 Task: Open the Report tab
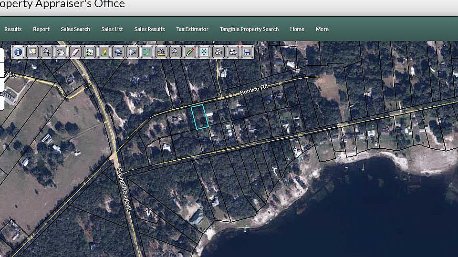coord(41,29)
